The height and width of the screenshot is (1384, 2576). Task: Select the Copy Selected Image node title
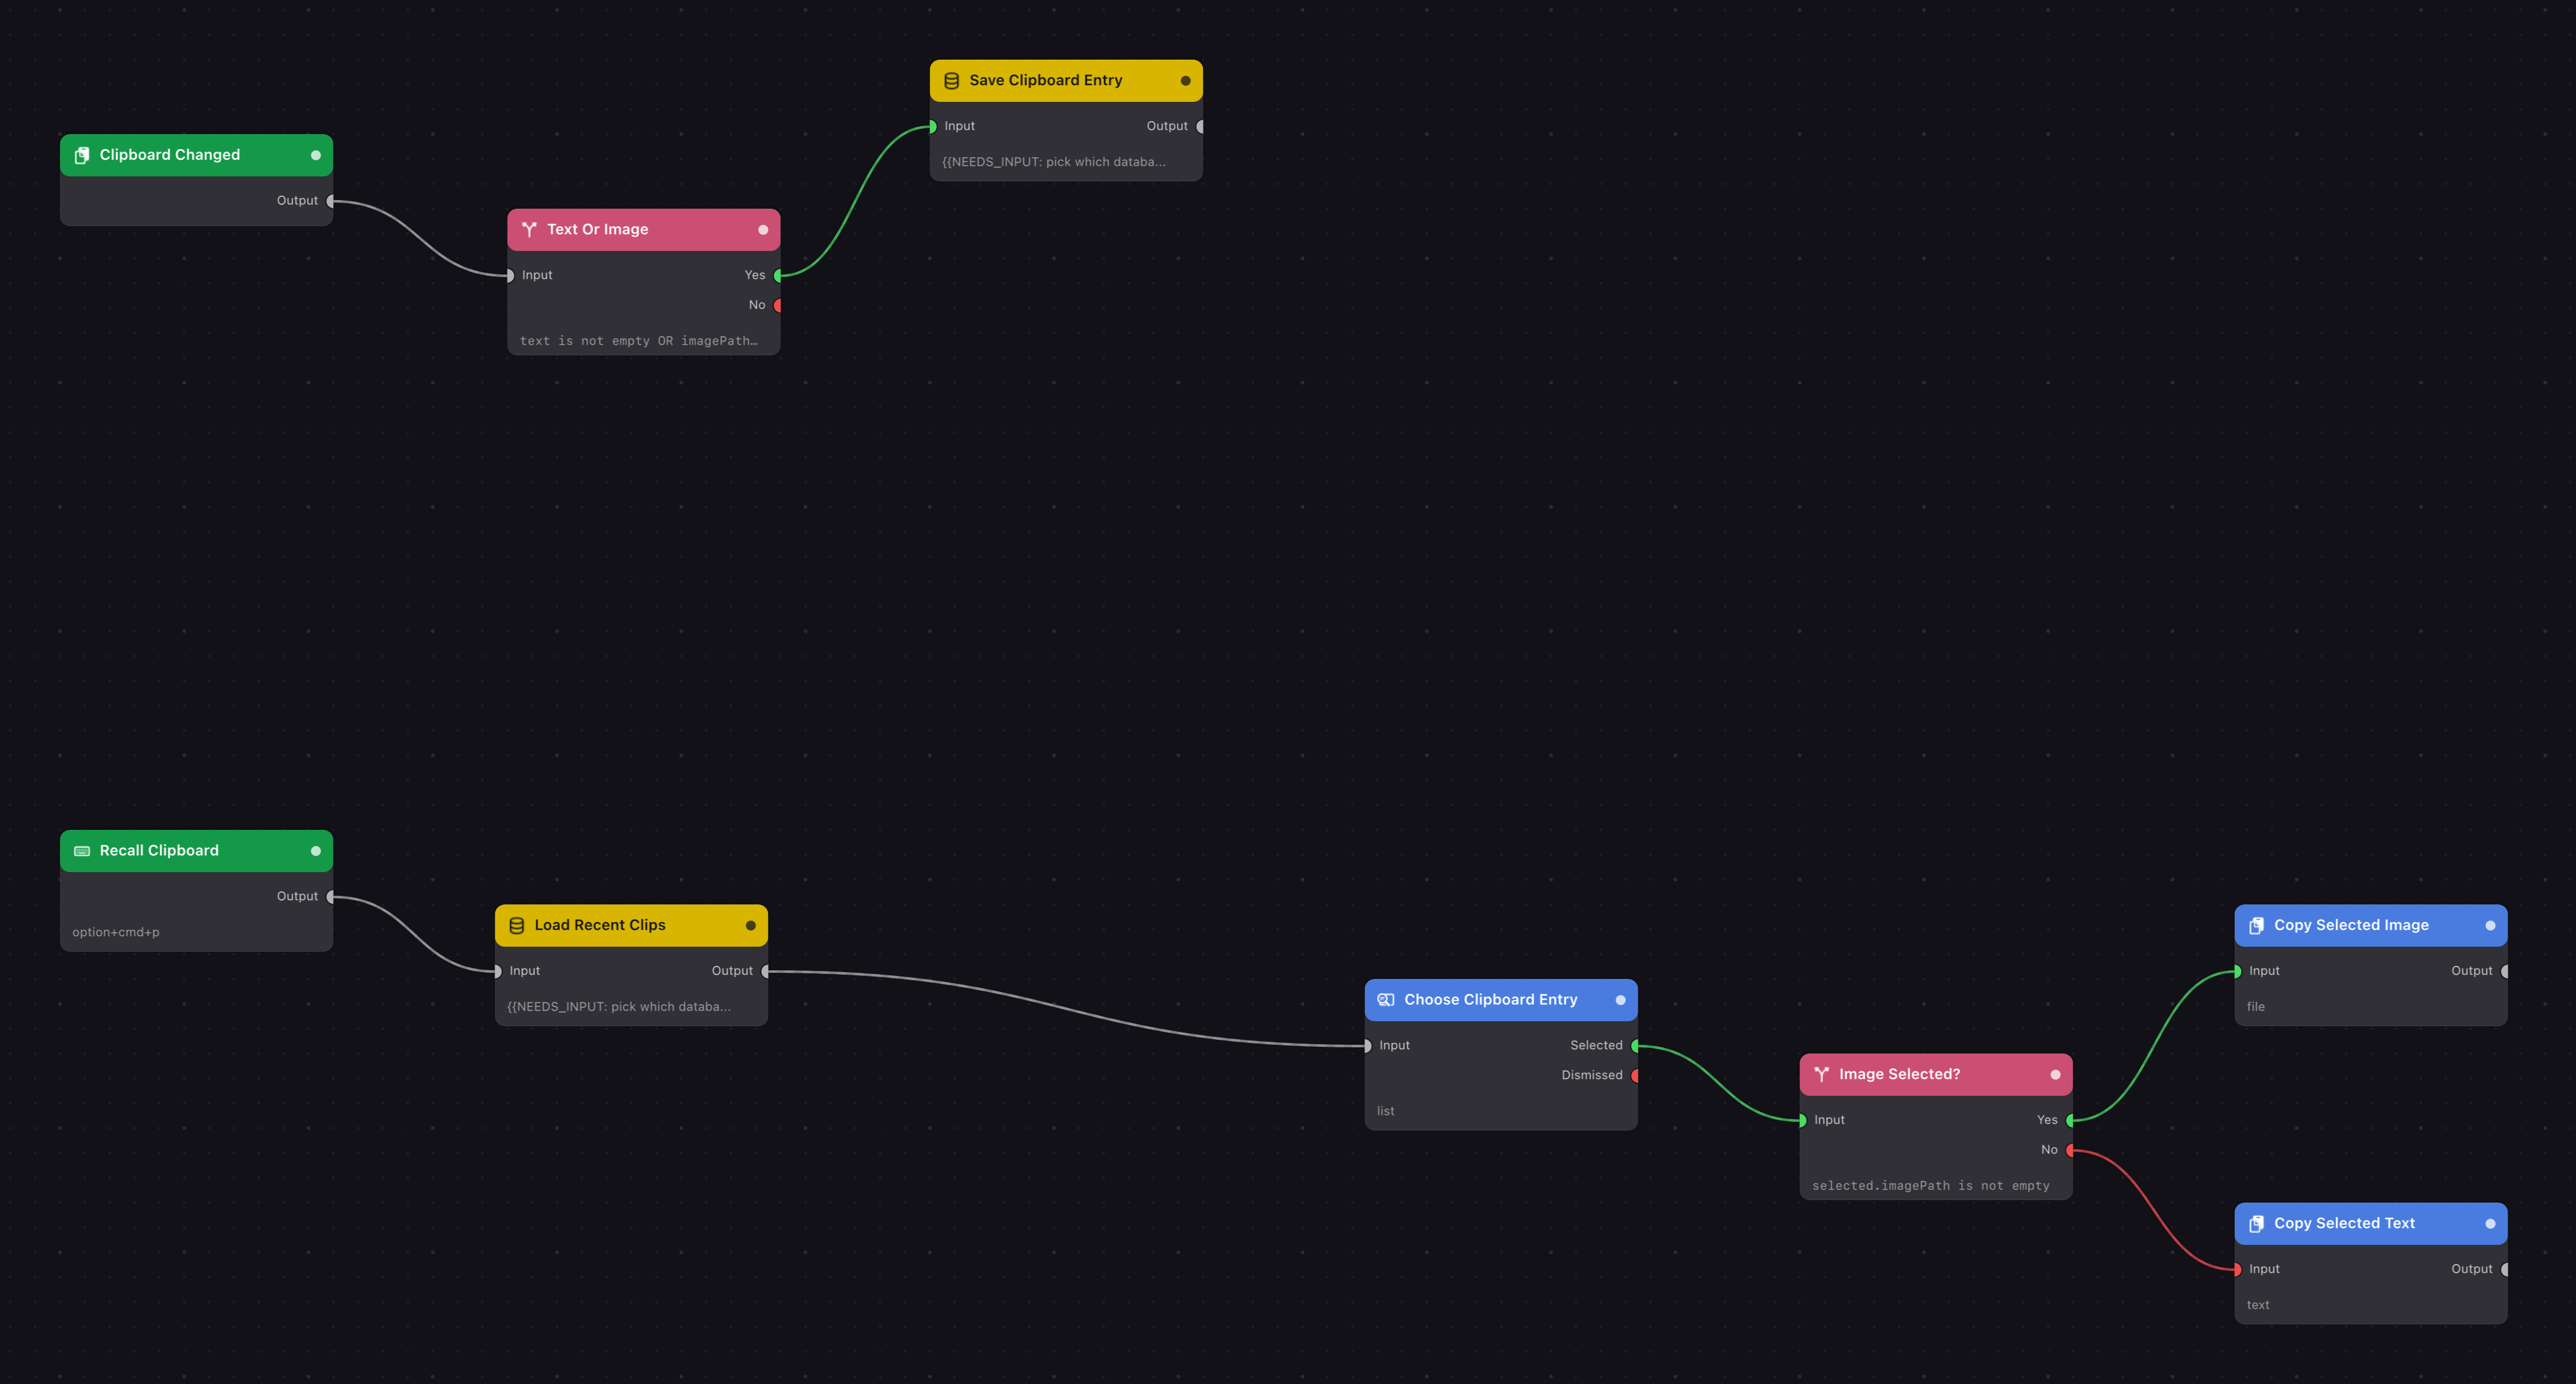click(2351, 926)
